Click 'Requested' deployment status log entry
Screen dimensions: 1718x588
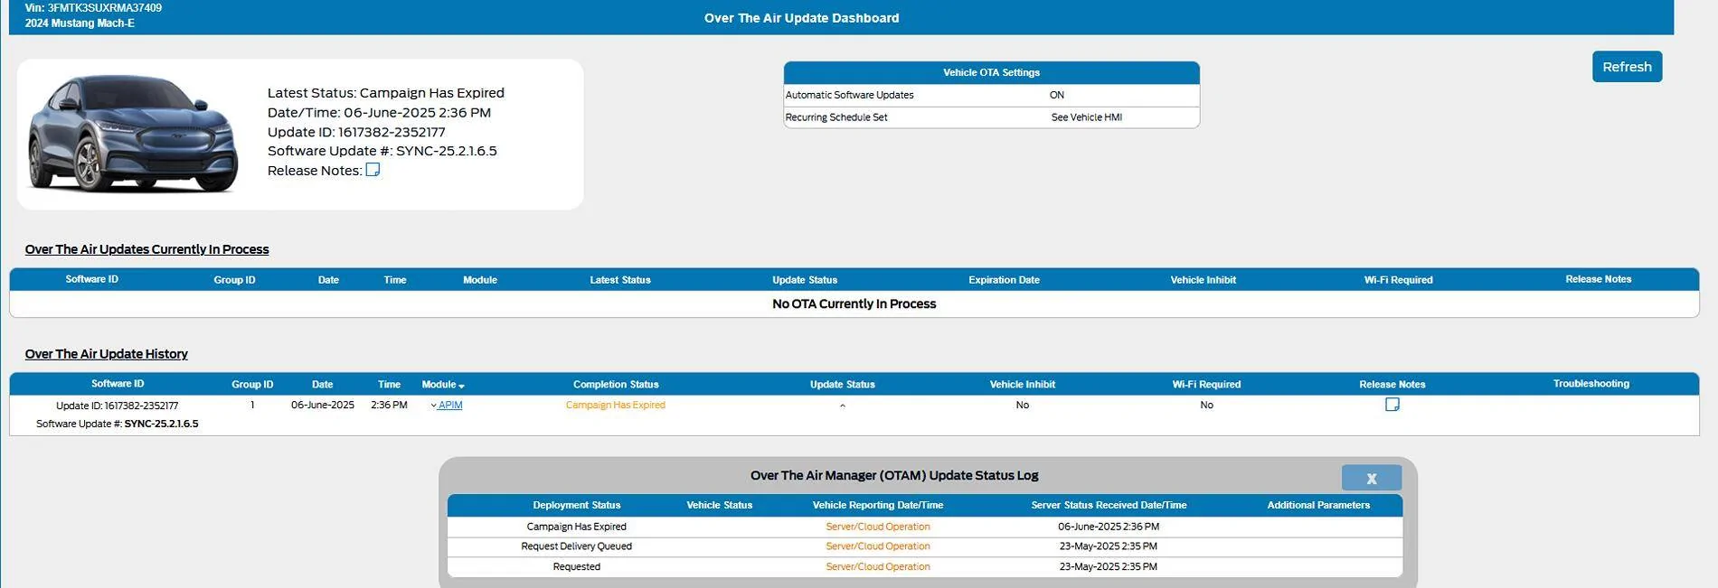click(576, 567)
